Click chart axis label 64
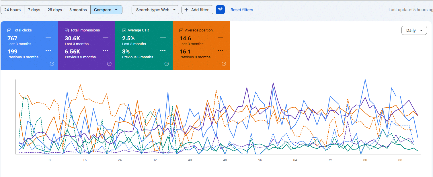The width and height of the screenshot is (433, 177). 295,160
